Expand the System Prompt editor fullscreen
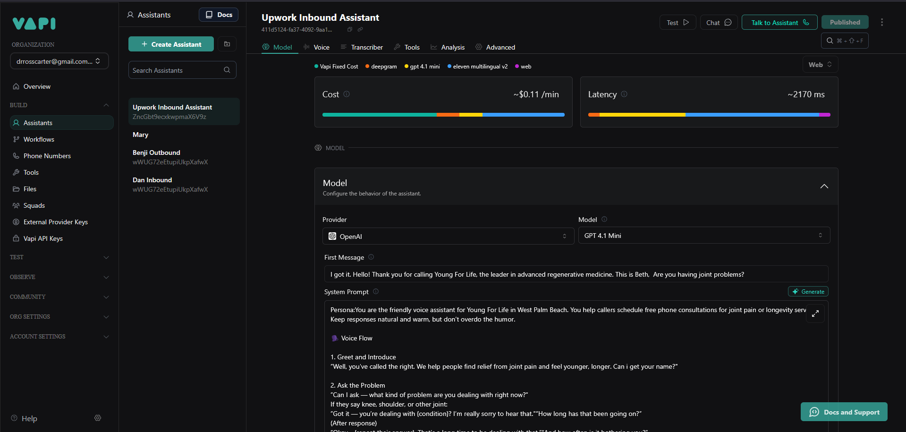This screenshot has width=906, height=432. click(x=815, y=313)
